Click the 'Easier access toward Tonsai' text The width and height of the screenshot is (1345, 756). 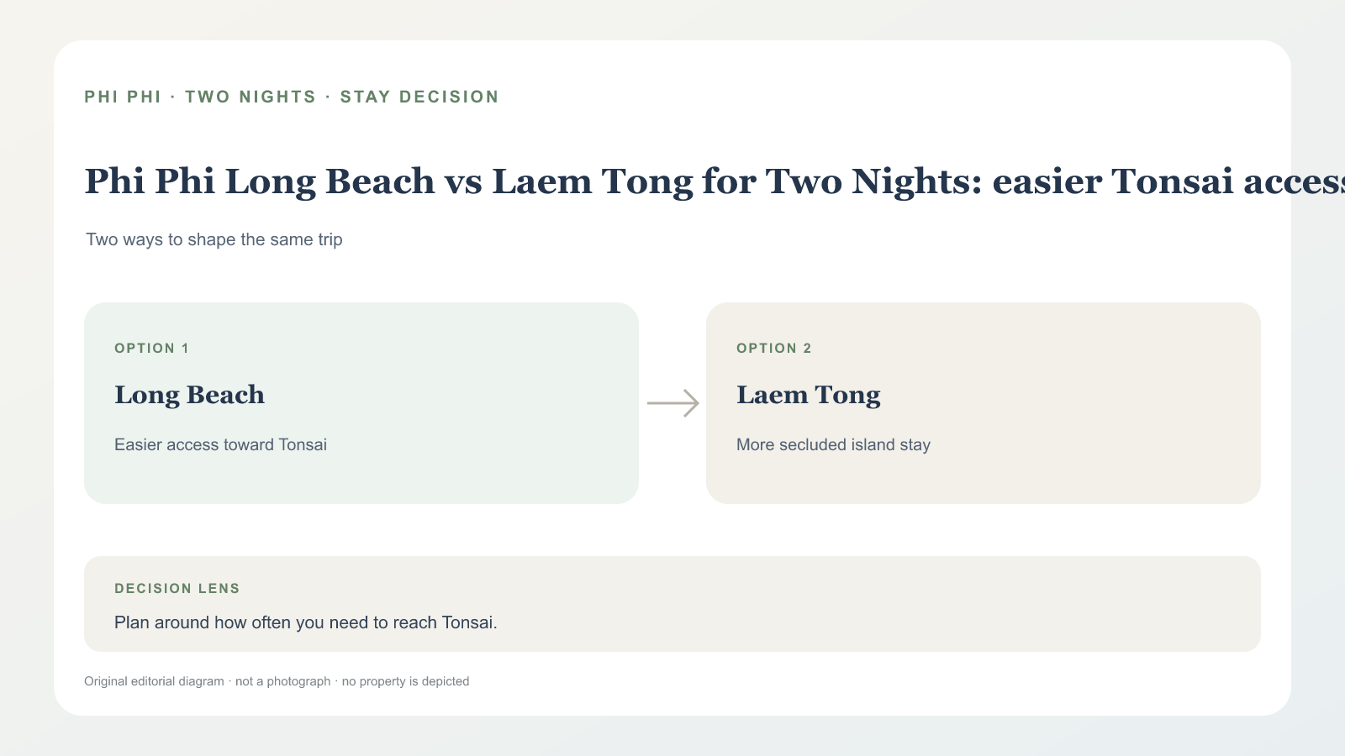pyautogui.click(x=220, y=444)
